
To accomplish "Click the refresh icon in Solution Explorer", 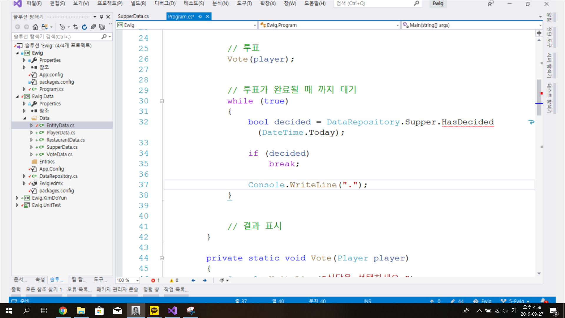I will [84, 27].
